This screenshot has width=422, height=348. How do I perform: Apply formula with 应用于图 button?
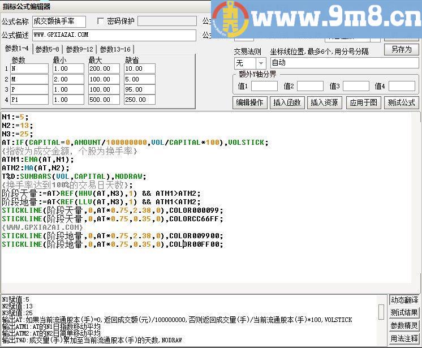pyautogui.click(x=363, y=102)
